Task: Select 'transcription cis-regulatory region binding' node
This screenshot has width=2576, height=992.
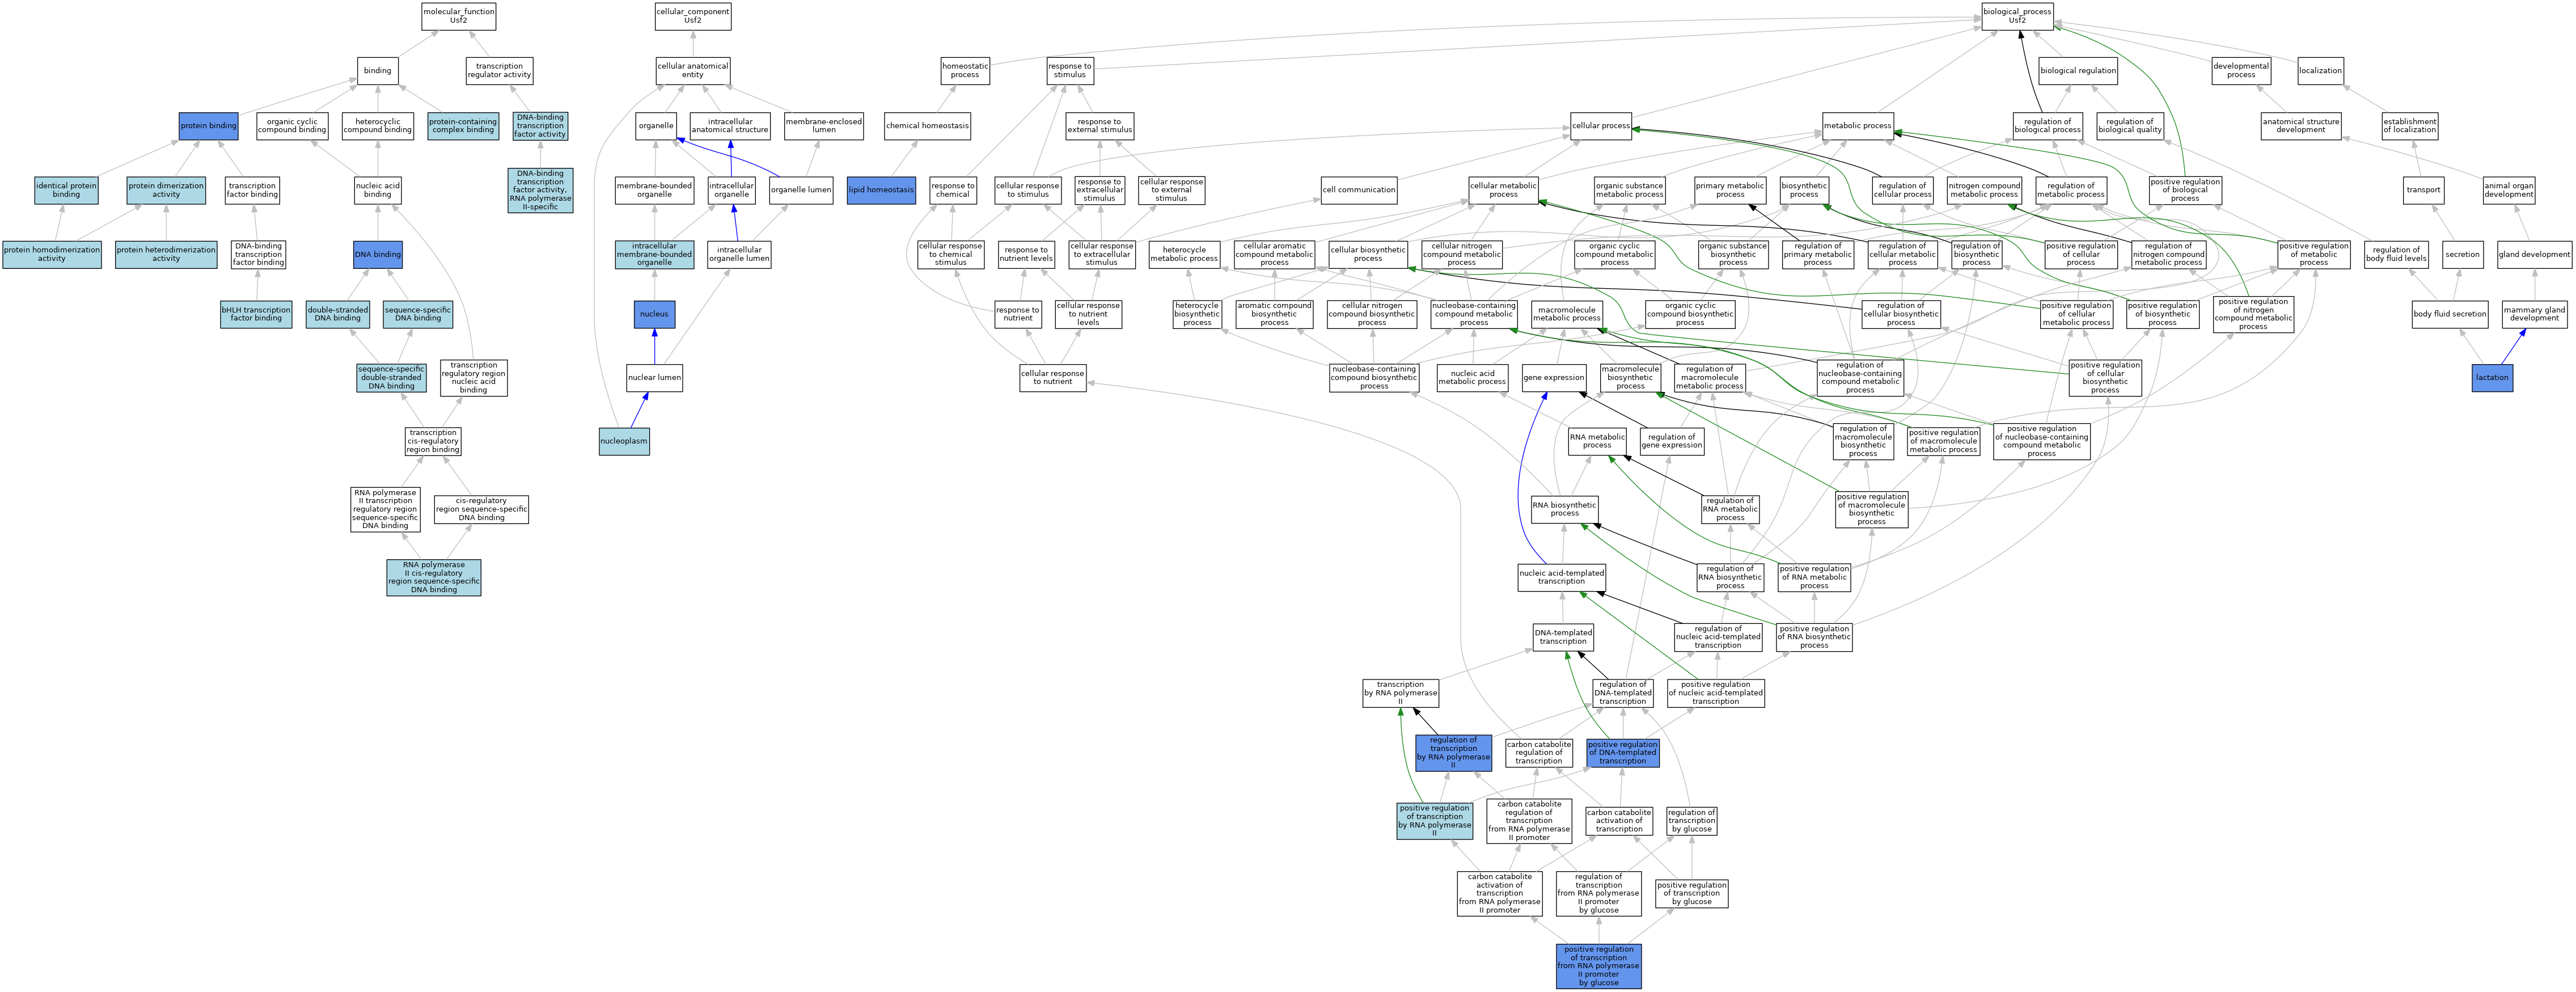Action: [x=433, y=441]
